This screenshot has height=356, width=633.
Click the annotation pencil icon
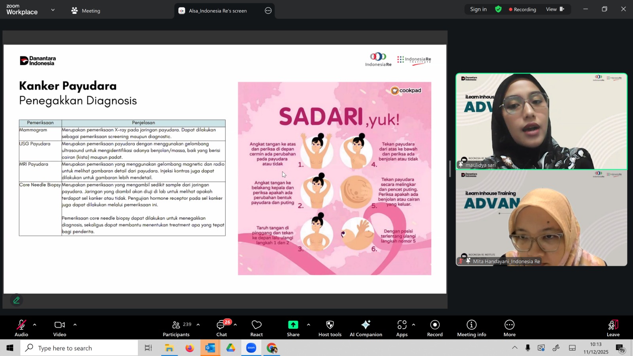click(17, 300)
